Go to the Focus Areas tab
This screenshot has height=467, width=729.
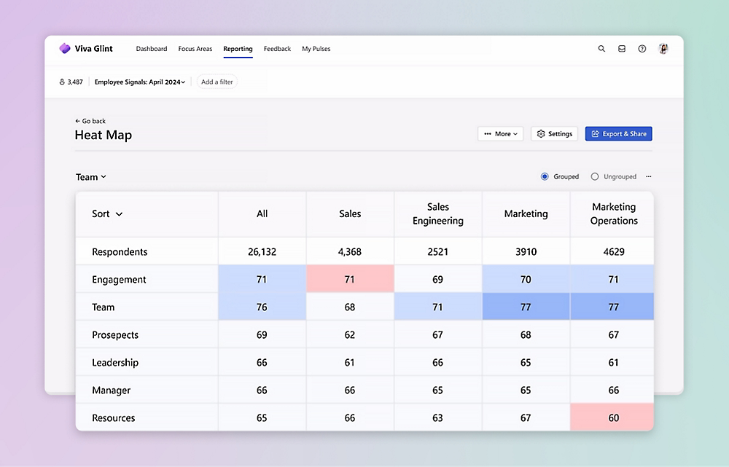[x=195, y=49]
